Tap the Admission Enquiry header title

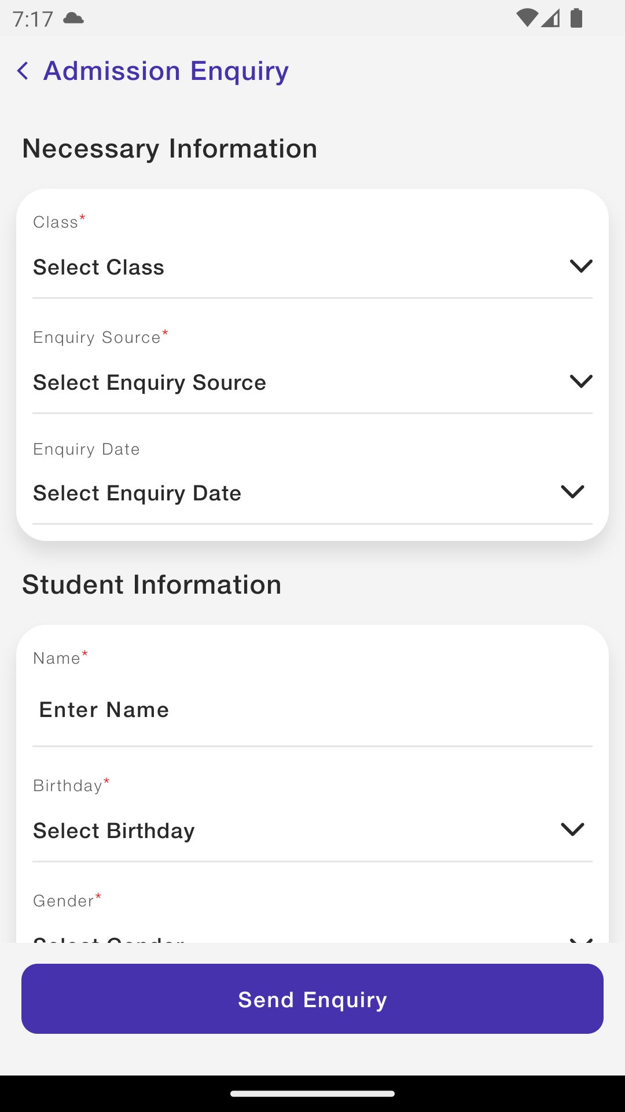[x=166, y=71]
